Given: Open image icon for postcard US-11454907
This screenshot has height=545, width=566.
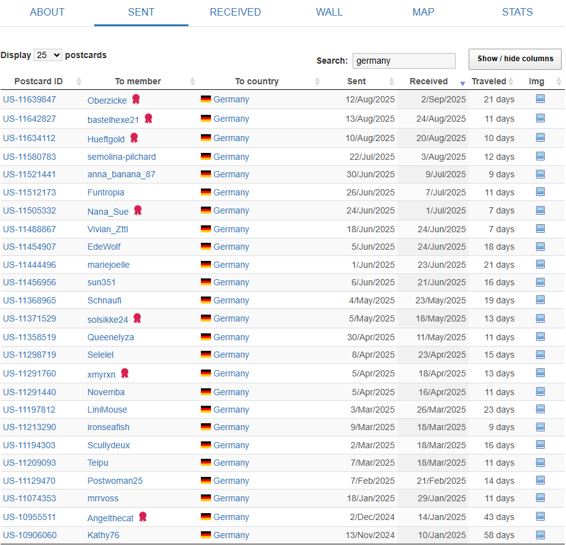Looking at the screenshot, I should pos(540,247).
